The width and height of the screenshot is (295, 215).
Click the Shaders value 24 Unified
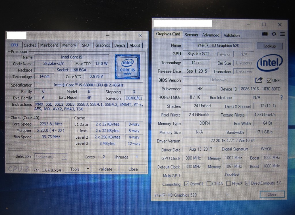[x=202, y=106]
